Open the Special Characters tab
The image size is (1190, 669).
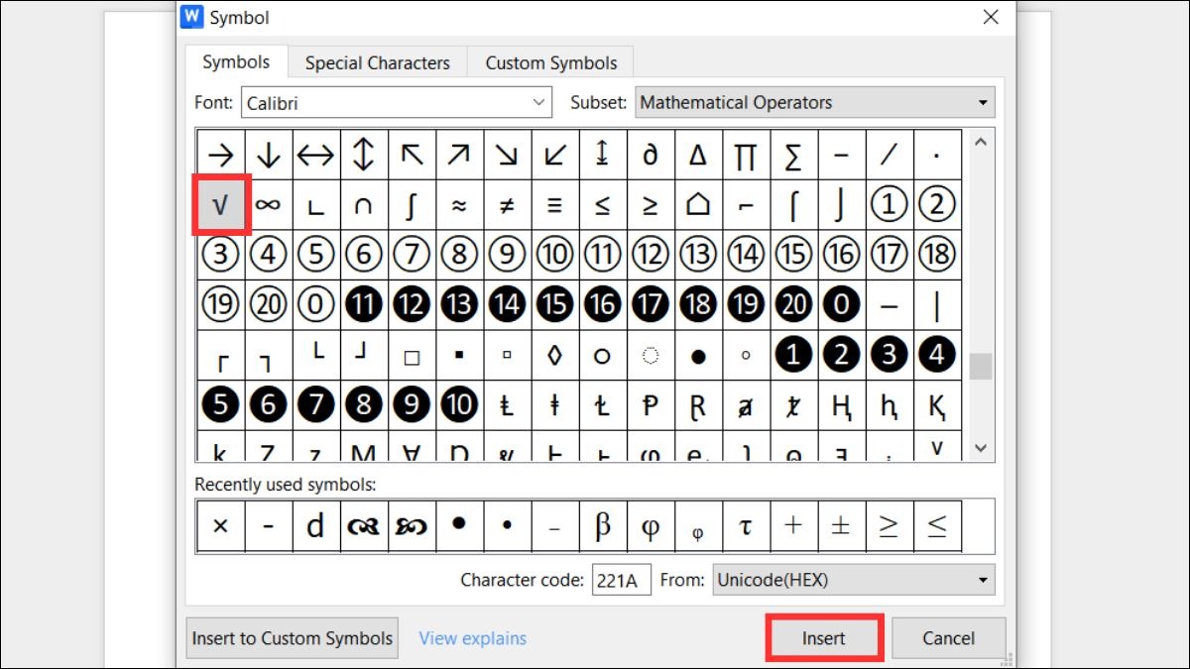(377, 62)
